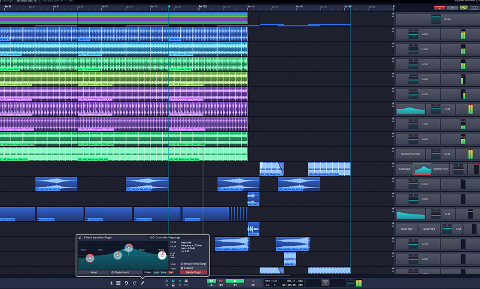The height and width of the screenshot is (289, 480).
Task: Click the red Preset Del button
Action: point(171,272)
